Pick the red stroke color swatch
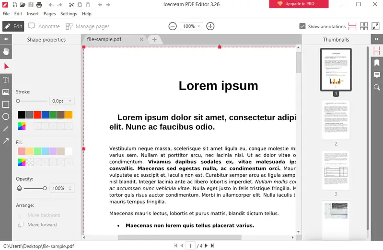 37,115
